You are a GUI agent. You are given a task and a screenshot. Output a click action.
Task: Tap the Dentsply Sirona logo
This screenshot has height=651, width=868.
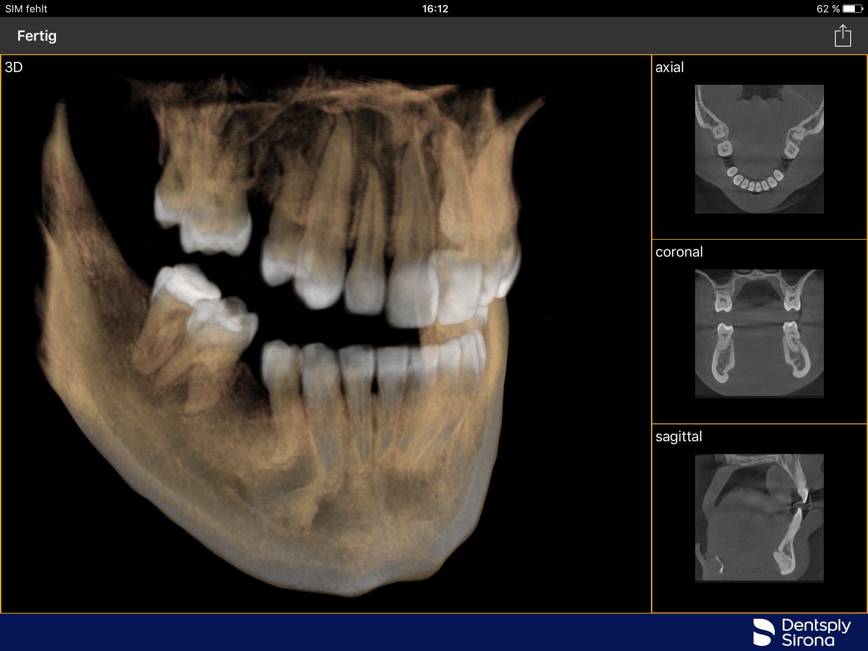[x=802, y=632]
